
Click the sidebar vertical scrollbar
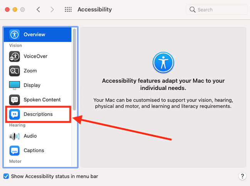[x=74, y=70]
